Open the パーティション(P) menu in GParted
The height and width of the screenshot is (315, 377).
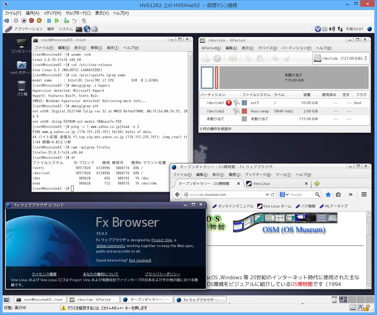296,48
